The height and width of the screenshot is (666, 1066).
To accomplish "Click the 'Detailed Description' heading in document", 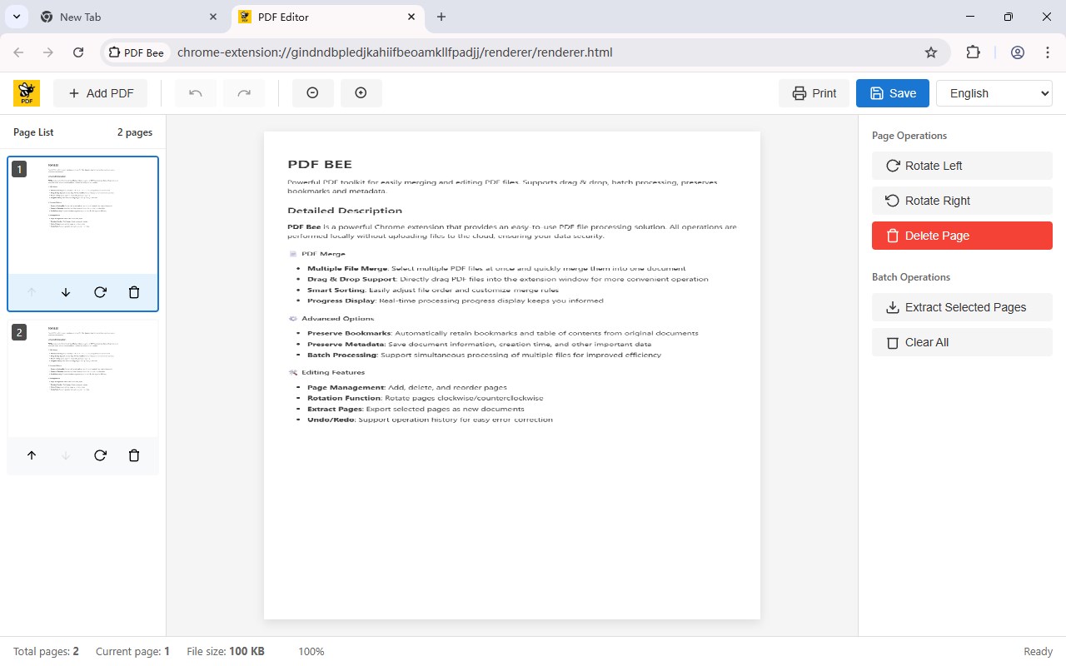I will [345, 211].
